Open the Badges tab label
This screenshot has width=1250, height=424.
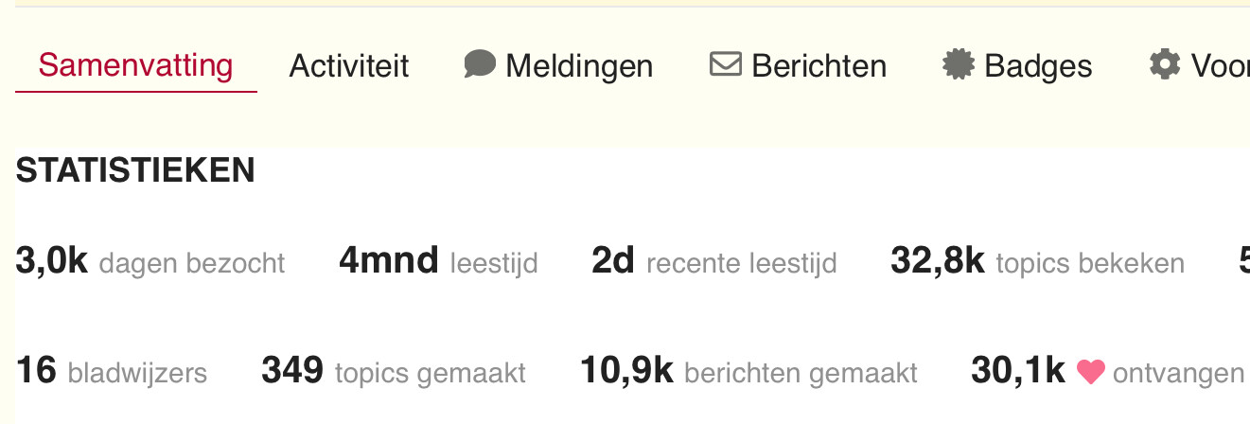click(1038, 66)
